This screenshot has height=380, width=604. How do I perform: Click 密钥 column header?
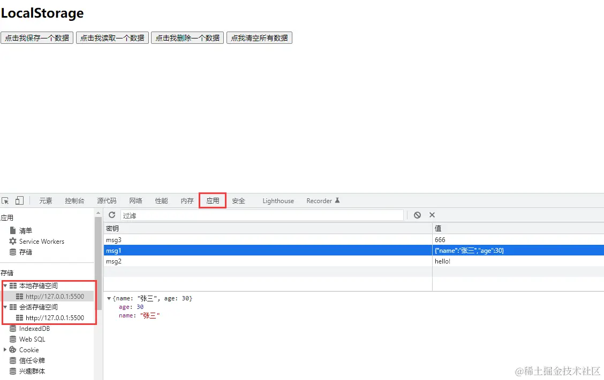click(x=268, y=228)
